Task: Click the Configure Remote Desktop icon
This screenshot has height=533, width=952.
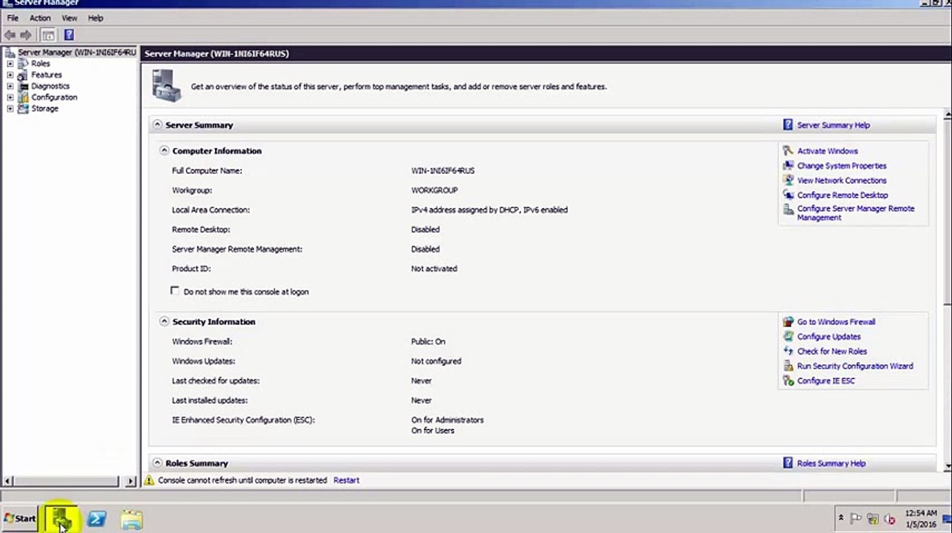Action: (788, 195)
